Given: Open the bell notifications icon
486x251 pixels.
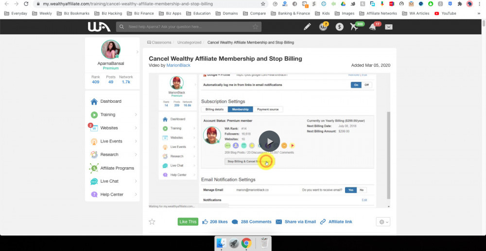Looking at the screenshot, I should click(x=373, y=27).
